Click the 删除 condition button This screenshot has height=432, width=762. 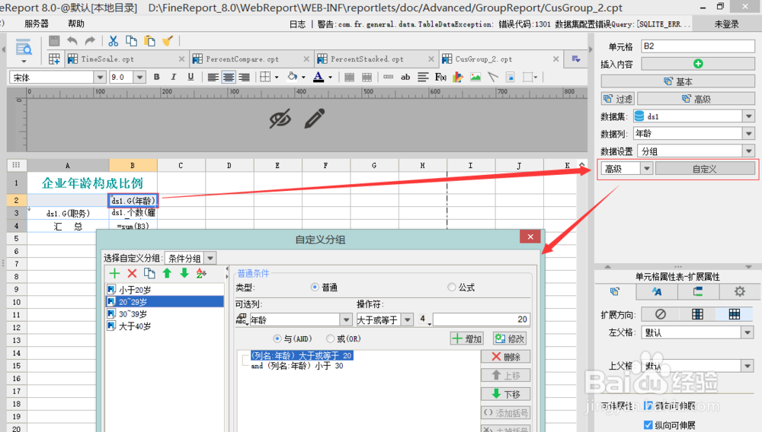[x=505, y=357]
